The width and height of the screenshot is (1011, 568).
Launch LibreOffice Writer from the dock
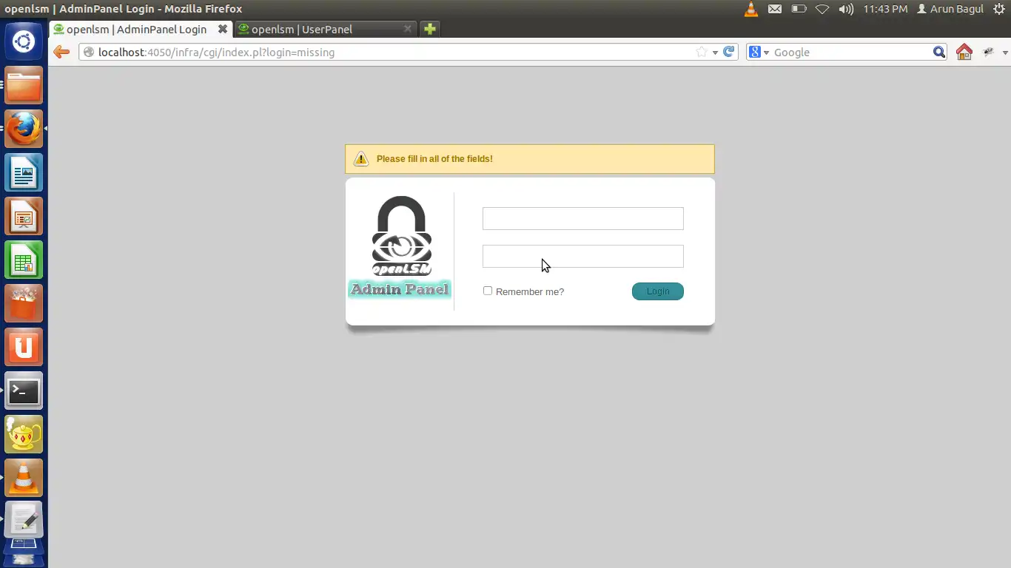click(x=24, y=172)
